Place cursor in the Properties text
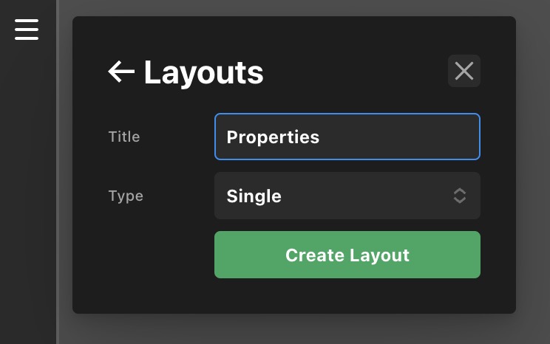The width and height of the screenshot is (550, 344). point(273,137)
